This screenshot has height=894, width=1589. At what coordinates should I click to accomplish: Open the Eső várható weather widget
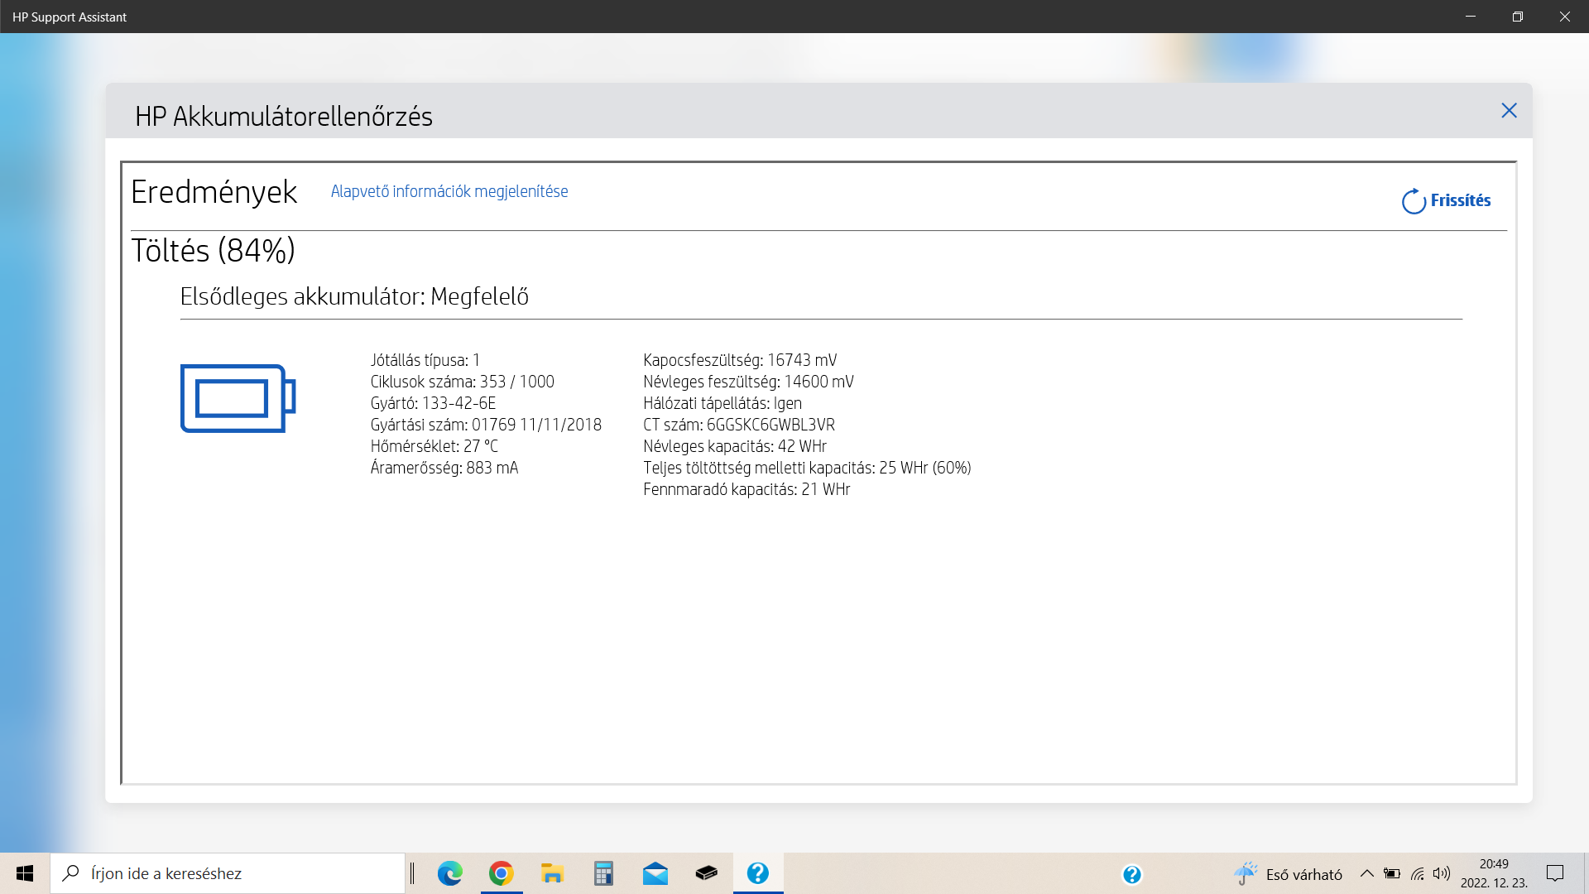[x=1288, y=874]
